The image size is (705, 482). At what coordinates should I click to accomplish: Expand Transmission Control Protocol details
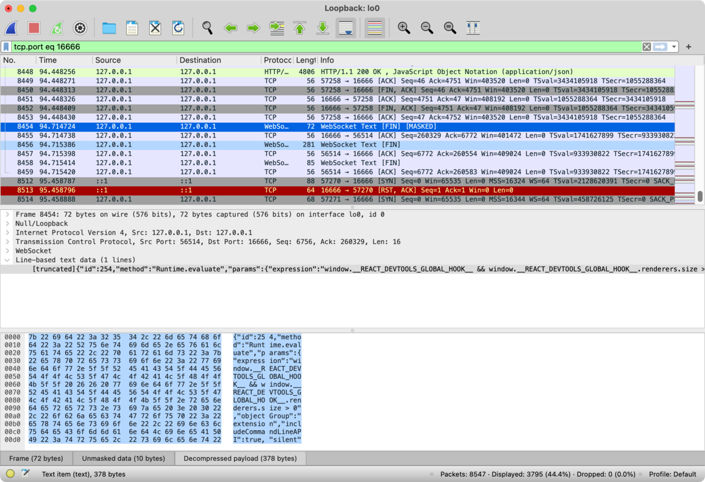click(7, 242)
